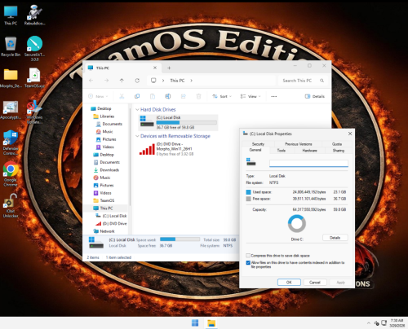This screenshot has height=329, width=408.
Task: Click Back arrow in File Explorer
Action: tap(91, 81)
